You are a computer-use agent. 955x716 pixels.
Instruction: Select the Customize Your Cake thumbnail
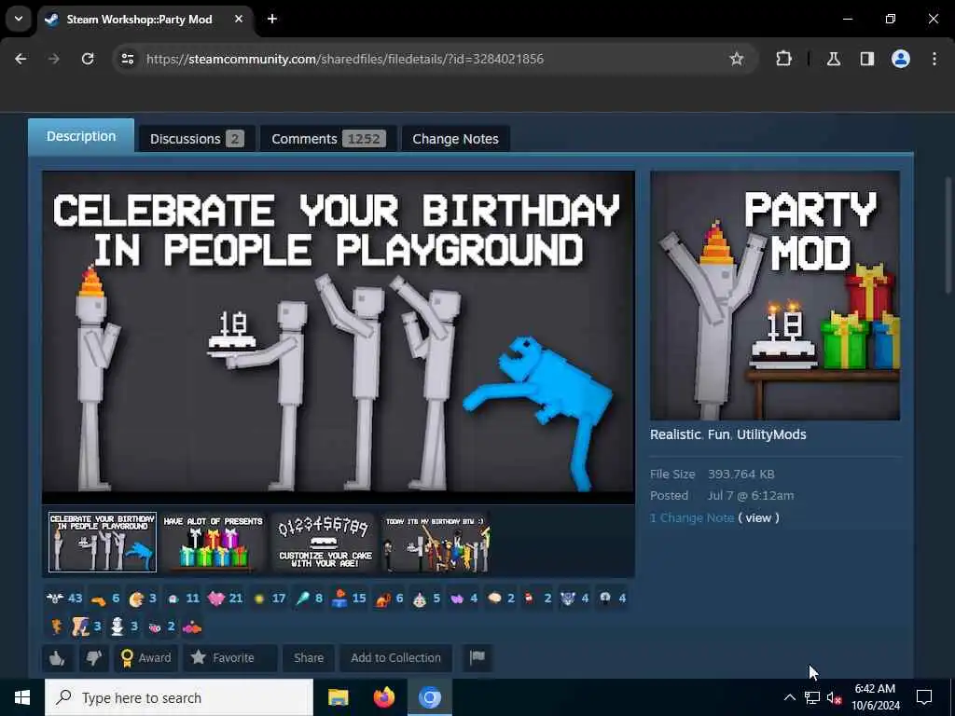tap(324, 542)
